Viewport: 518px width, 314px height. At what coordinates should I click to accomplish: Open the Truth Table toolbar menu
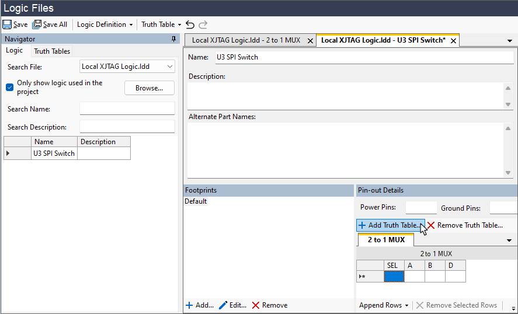[x=161, y=25]
